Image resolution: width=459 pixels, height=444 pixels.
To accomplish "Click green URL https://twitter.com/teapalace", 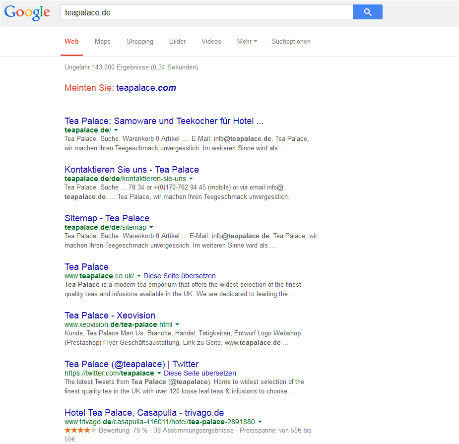I will pos(109,373).
